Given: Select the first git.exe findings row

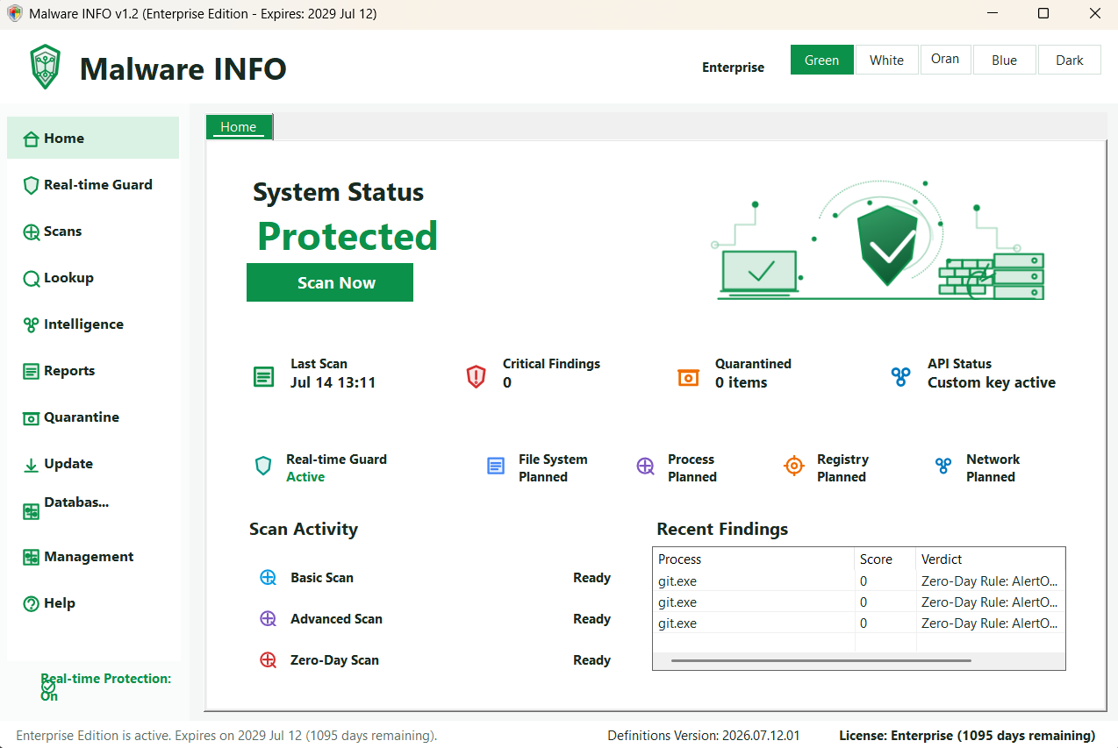Looking at the screenshot, I should pyautogui.click(x=859, y=581).
